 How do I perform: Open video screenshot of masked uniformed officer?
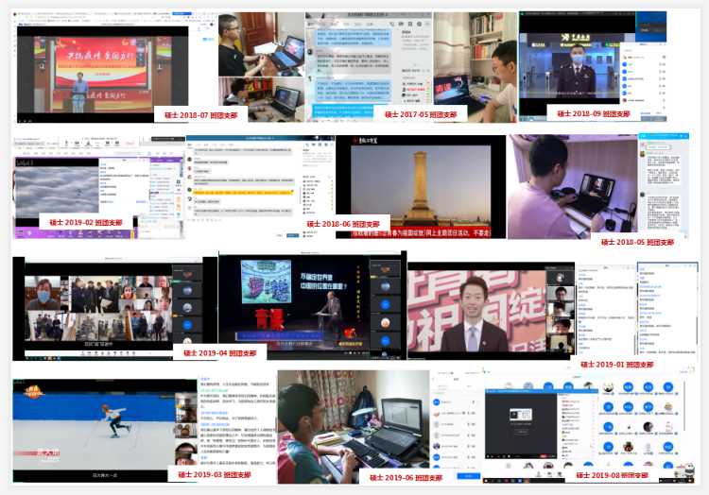click(593, 67)
